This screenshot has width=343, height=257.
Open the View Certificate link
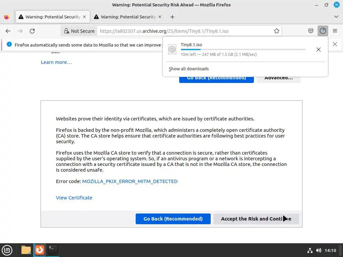(x=74, y=198)
